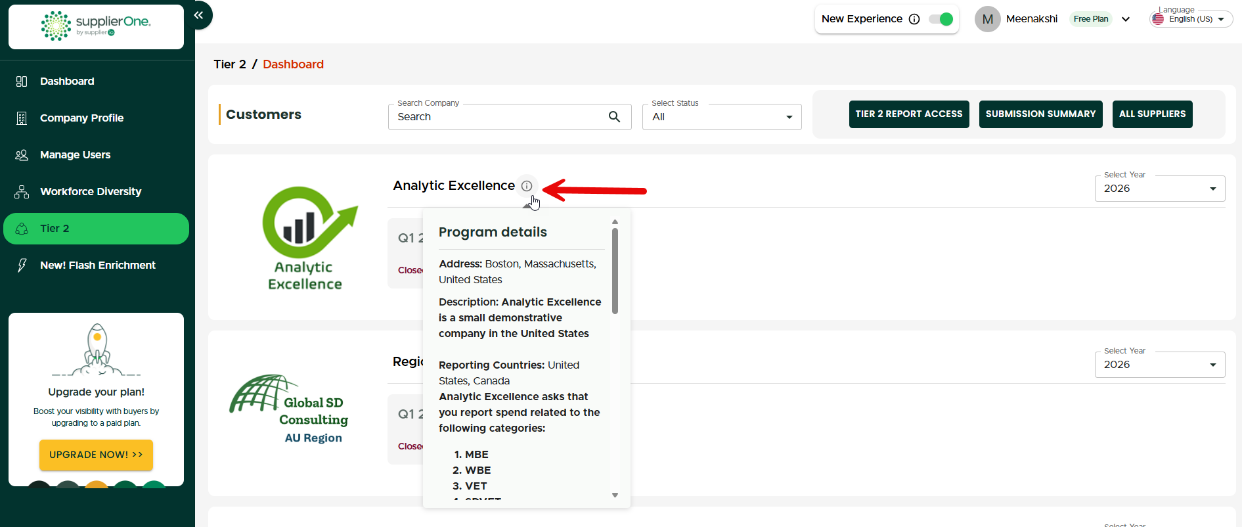Click the Dashboard breadcrumb link
Viewport: 1242px width, 527px height.
294,64
